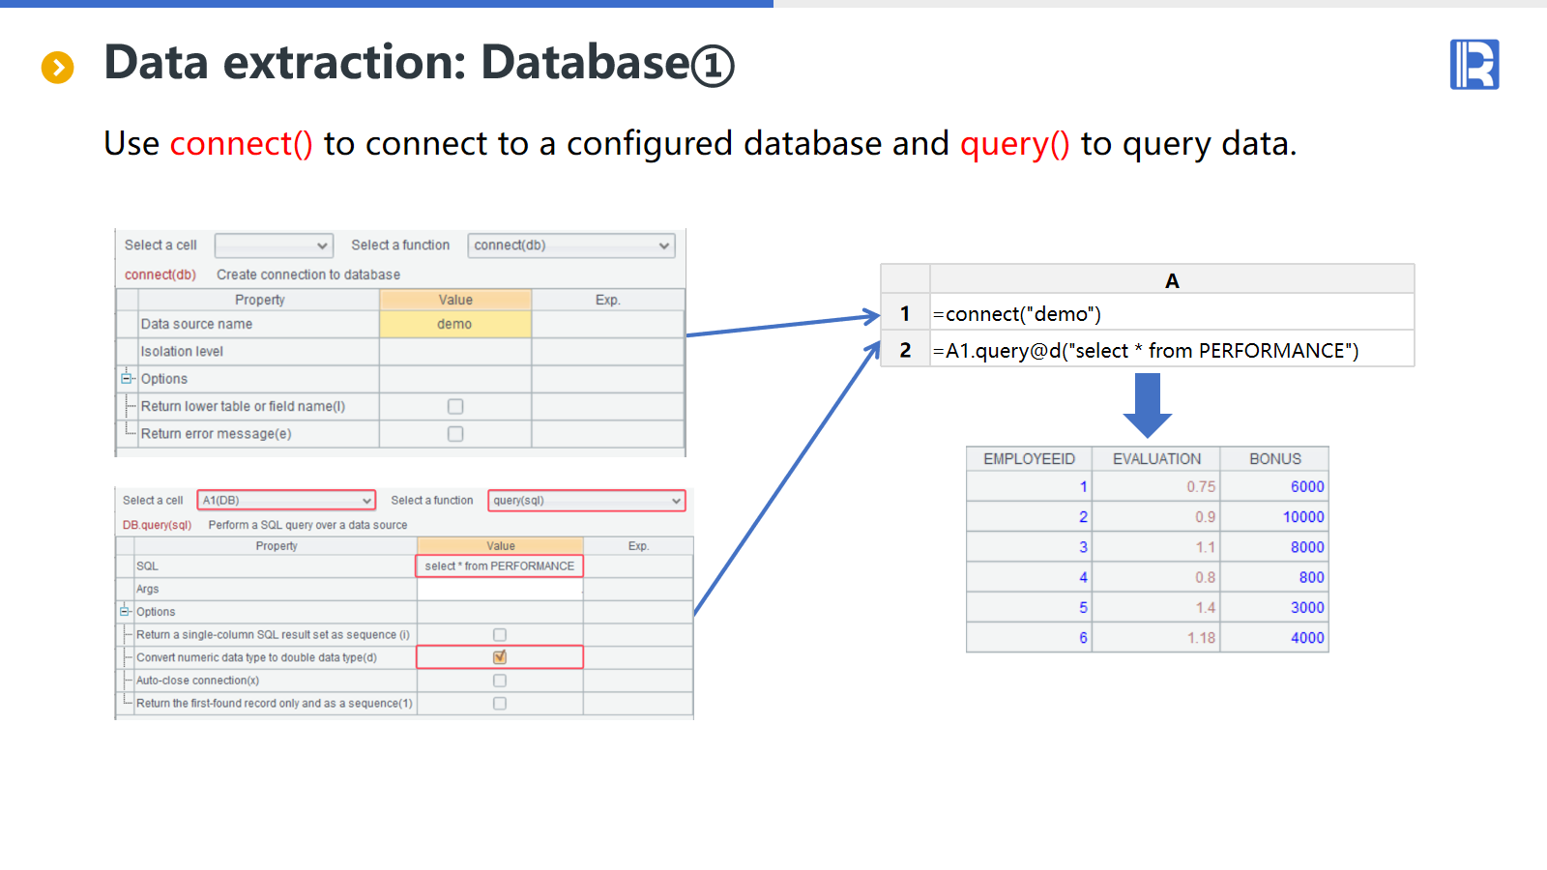Uncheck 'Convert numeric data type to double' option

(500, 657)
